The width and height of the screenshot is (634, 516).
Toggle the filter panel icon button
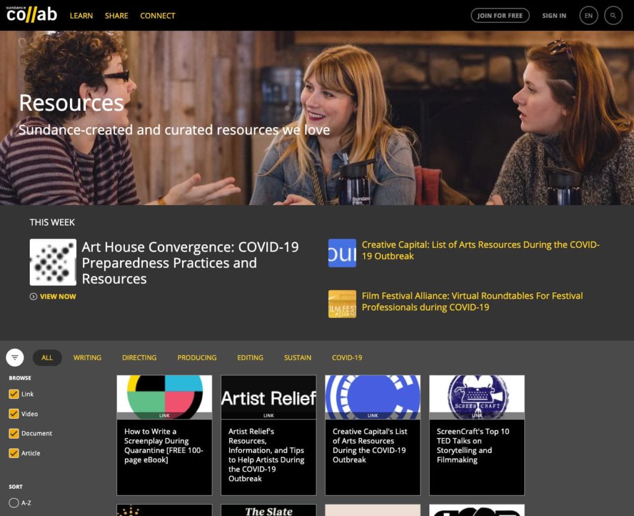pos(15,357)
